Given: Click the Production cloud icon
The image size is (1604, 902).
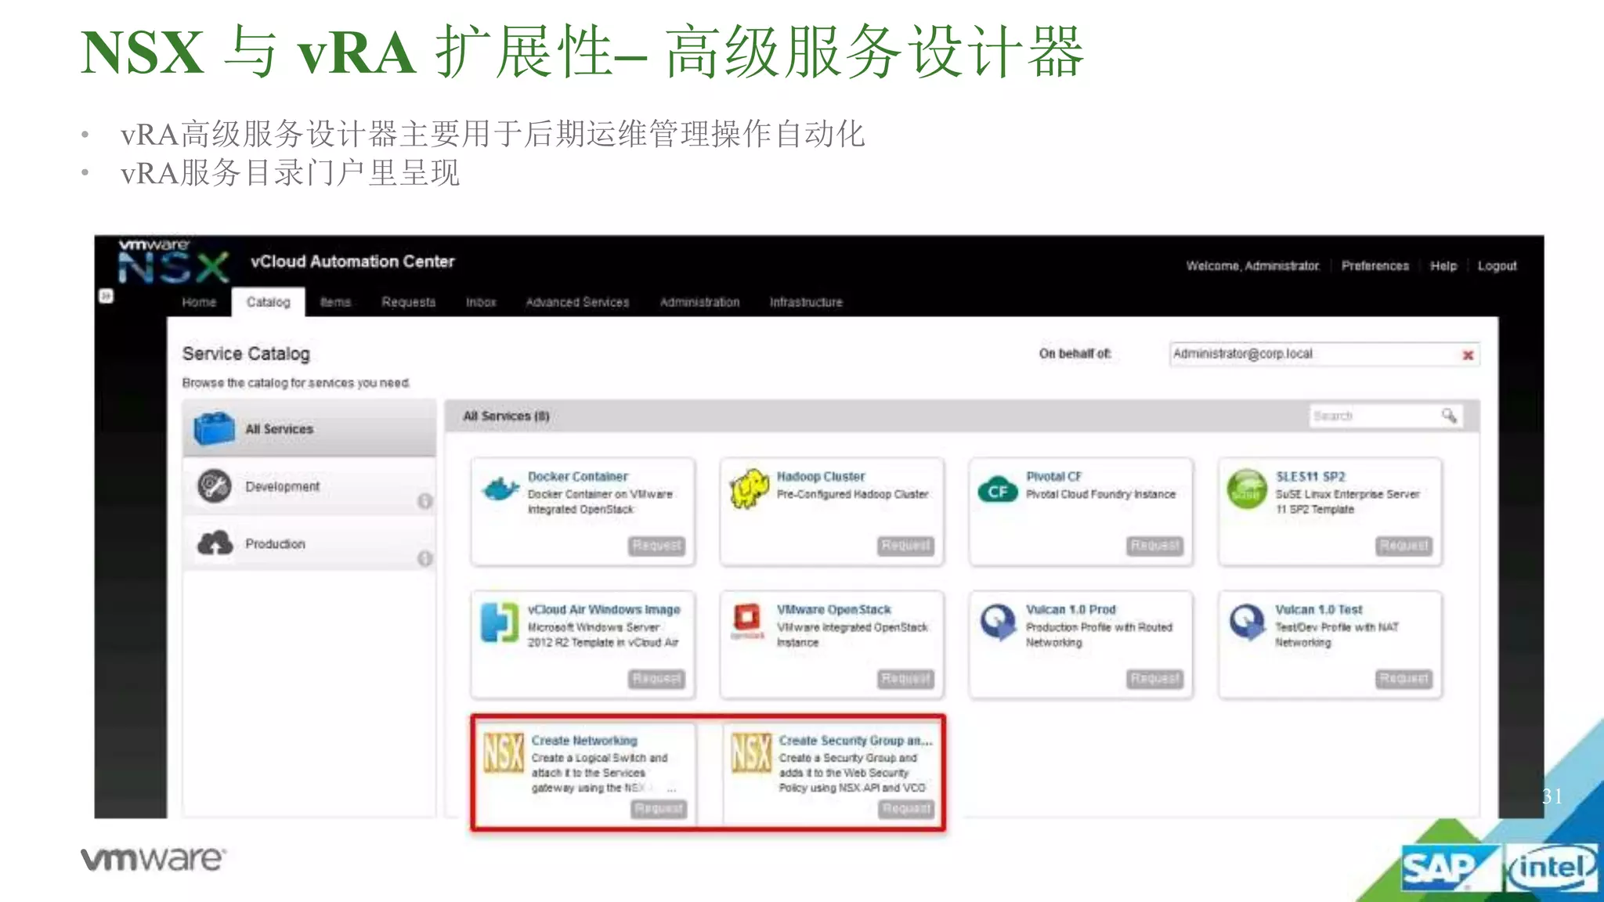Looking at the screenshot, I should (x=215, y=543).
